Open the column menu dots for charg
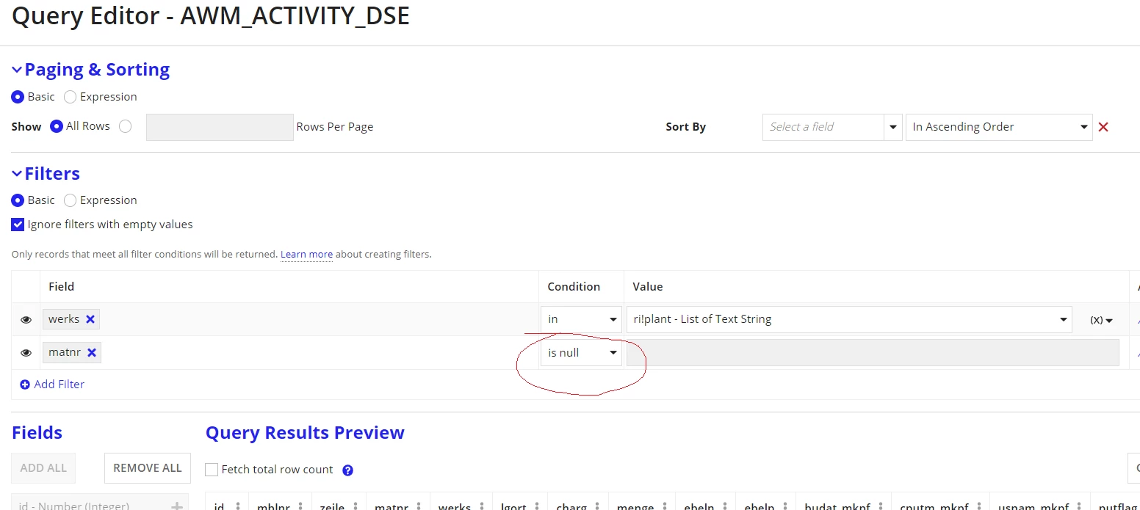 tap(597, 506)
